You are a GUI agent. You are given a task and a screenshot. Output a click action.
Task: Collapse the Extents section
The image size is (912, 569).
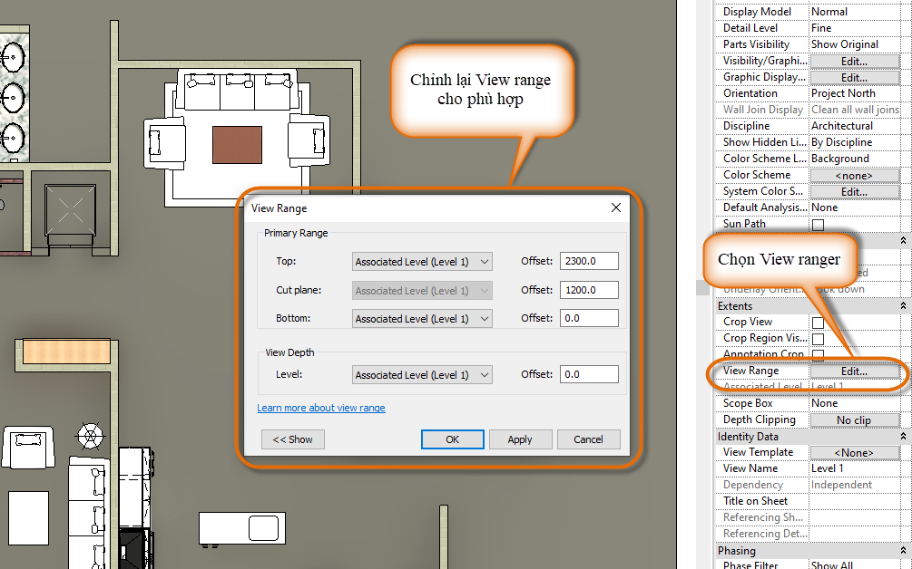point(903,306)
